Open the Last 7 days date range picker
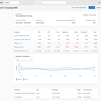 click(79, 8)
